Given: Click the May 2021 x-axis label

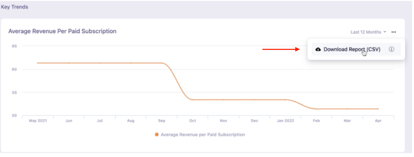Looking at the screenshot, I should 37,121.
